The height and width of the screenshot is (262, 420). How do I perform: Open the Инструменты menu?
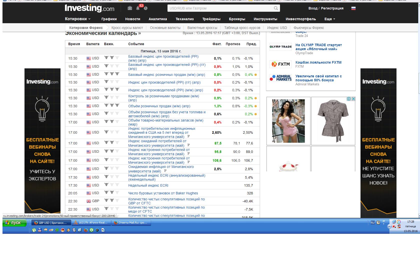click(265, 19)
